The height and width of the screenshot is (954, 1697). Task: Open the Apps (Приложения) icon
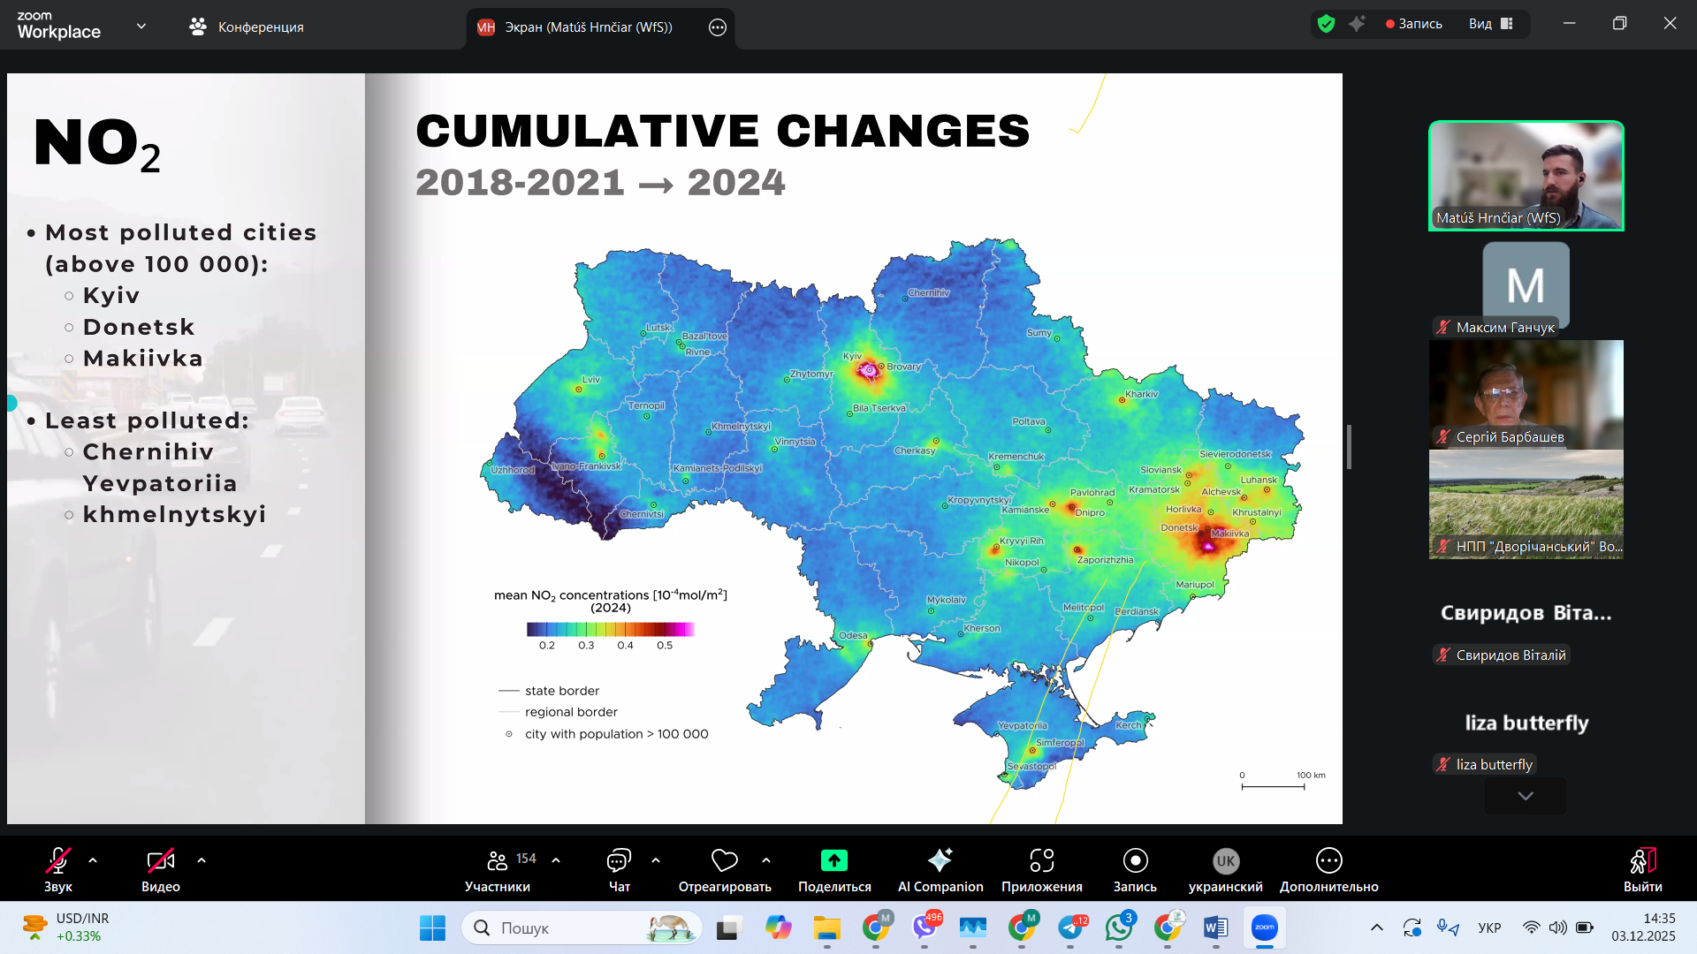1041,860
